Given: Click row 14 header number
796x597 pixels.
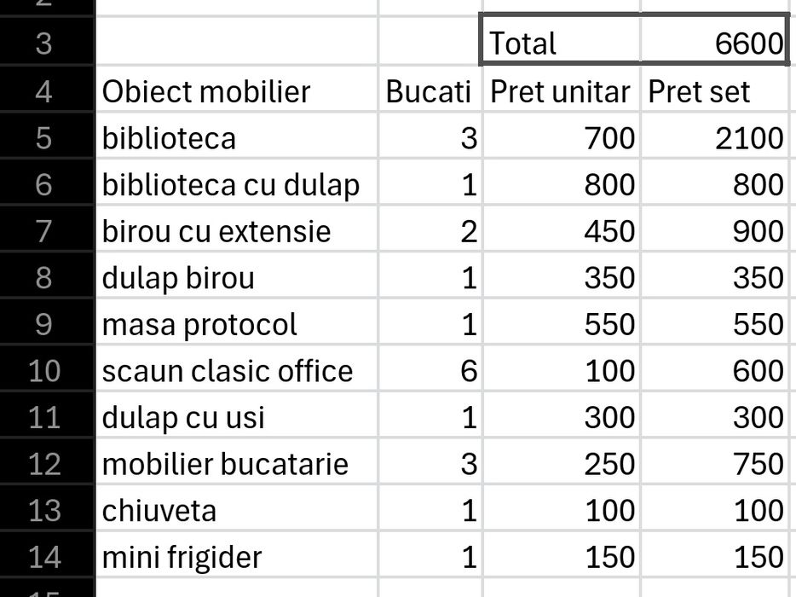Looking at the screenshot, I should 44,557.
